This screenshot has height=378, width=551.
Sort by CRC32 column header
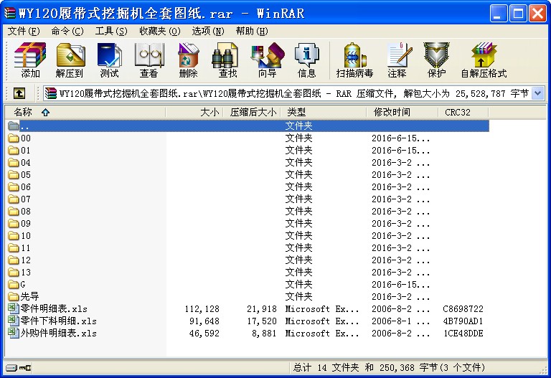point(463,113)
